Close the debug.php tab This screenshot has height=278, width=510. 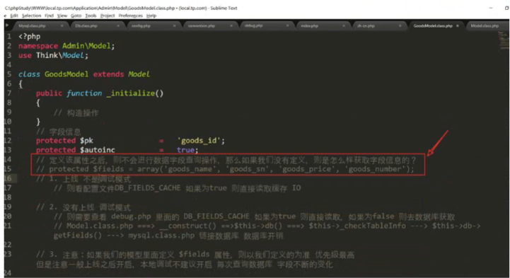[287, 25]
